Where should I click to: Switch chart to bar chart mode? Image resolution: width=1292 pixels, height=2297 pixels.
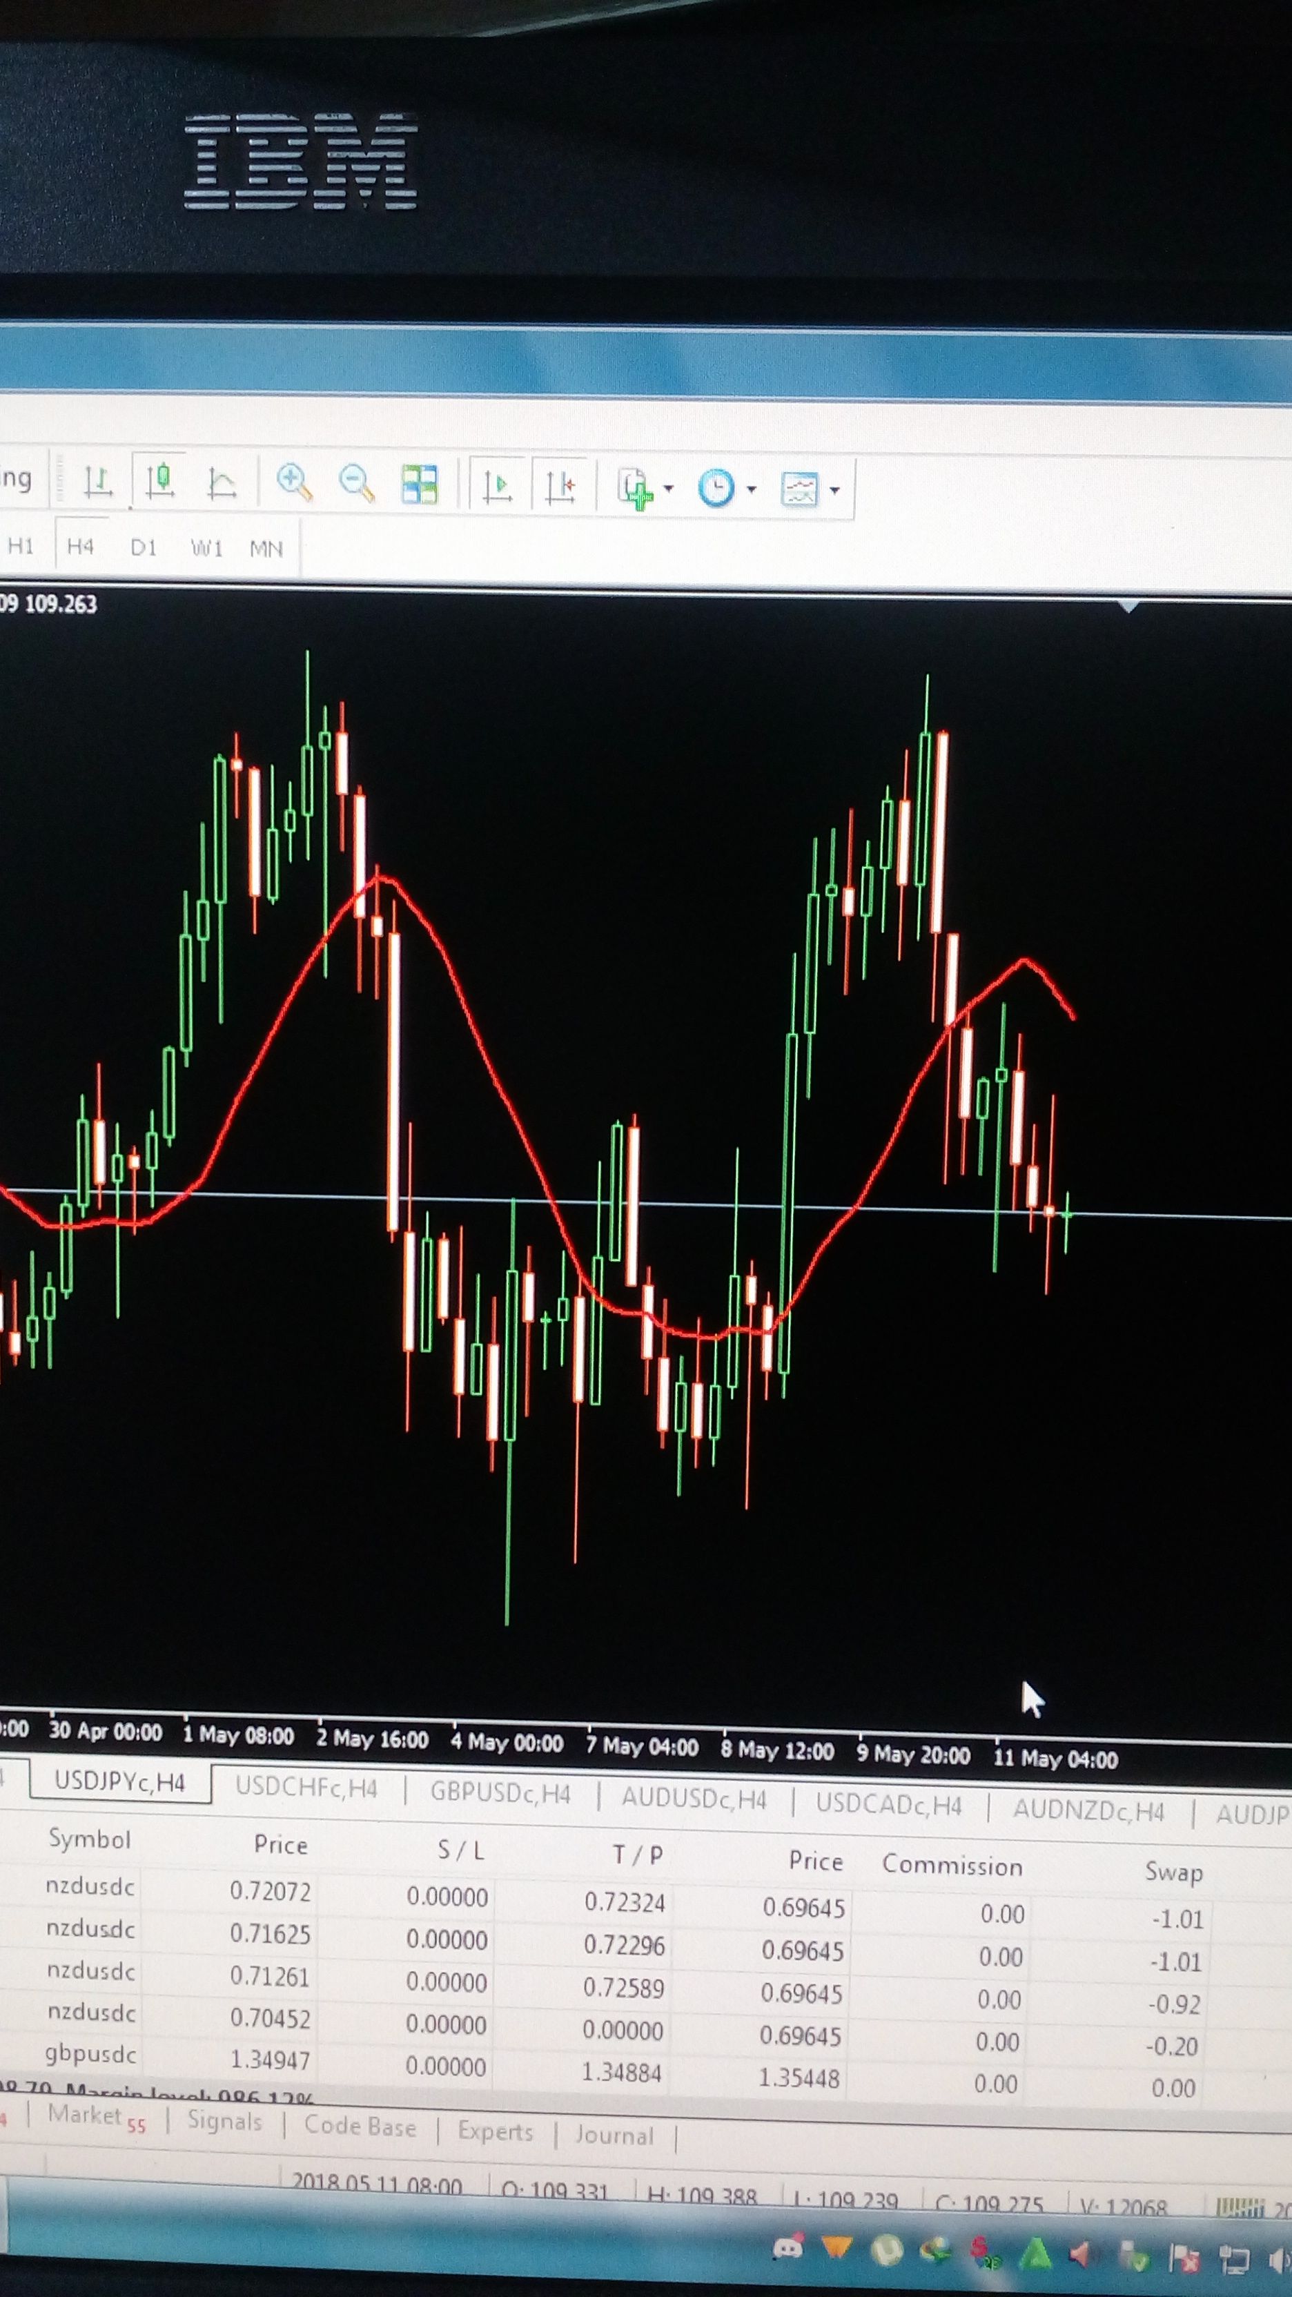click(97, 482)
